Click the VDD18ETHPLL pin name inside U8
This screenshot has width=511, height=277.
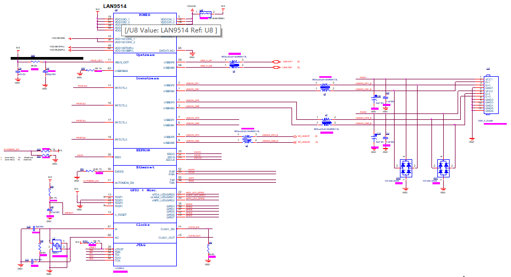tap(124, 48)
